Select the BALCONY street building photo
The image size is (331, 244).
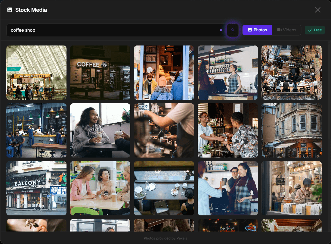[36, 188]
